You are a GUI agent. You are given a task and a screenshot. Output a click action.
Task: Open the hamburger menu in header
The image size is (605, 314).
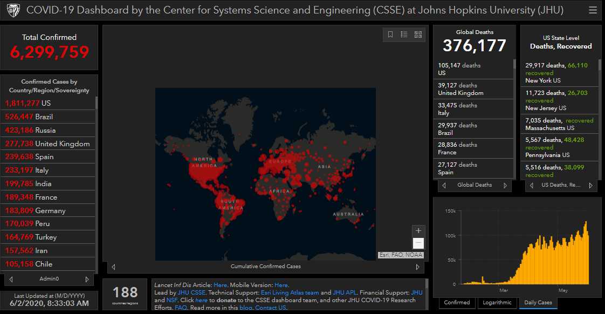click(593, 10)
